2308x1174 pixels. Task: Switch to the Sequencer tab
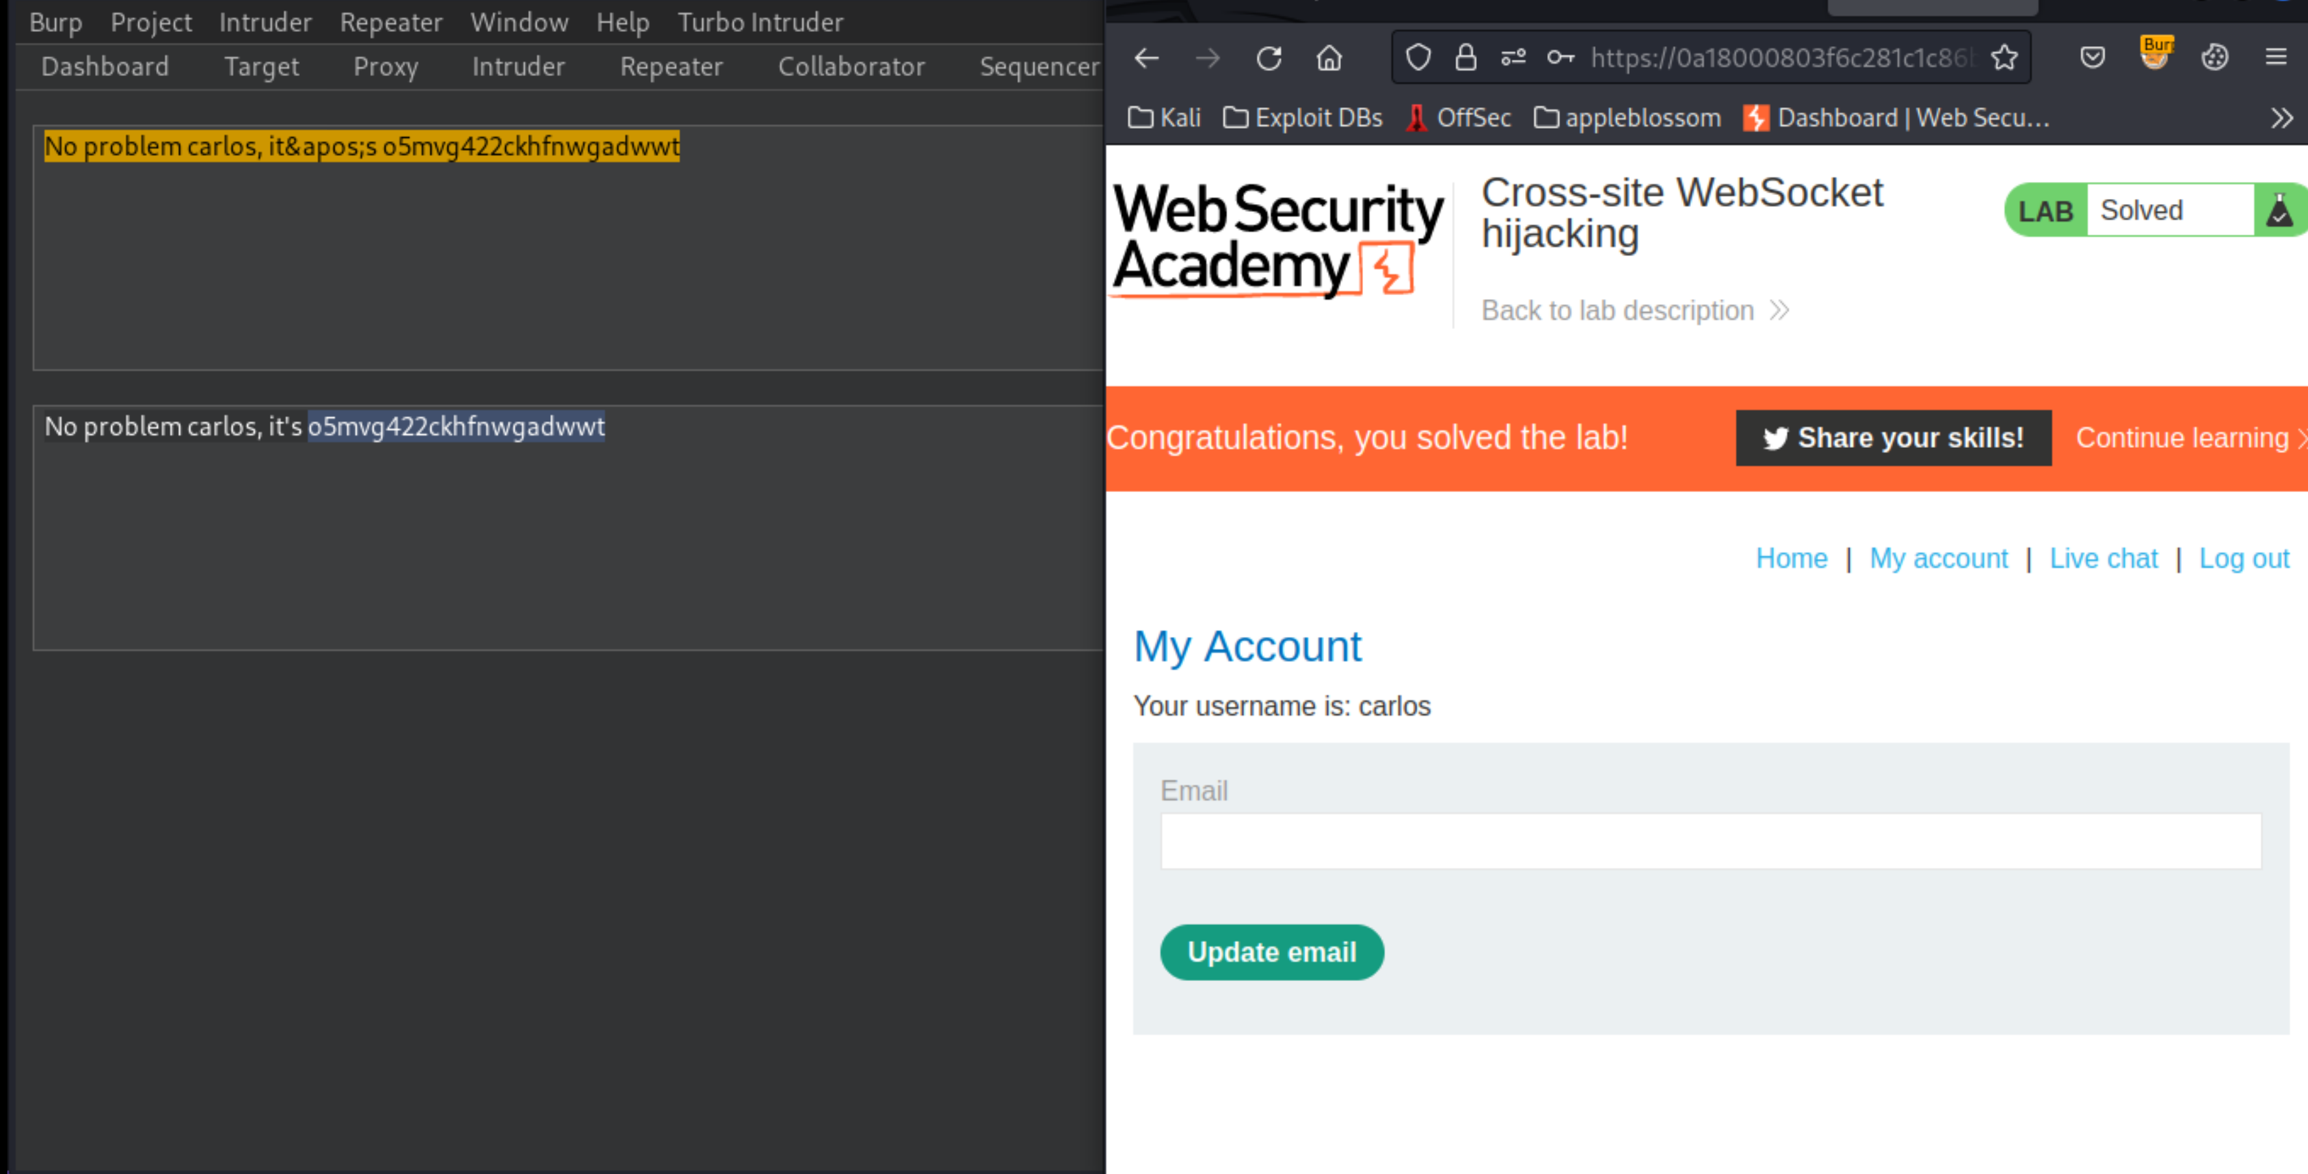click(1039, 67)
